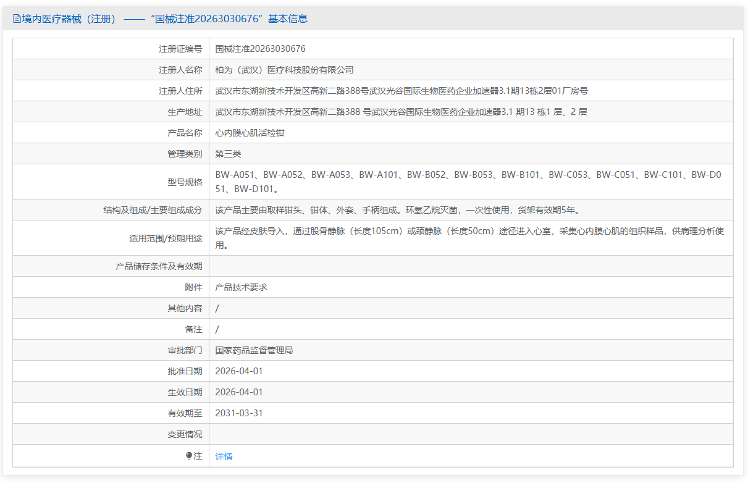Select the 生效日期 value 2026-04-01
748x483 pixels.
(239, 392)
